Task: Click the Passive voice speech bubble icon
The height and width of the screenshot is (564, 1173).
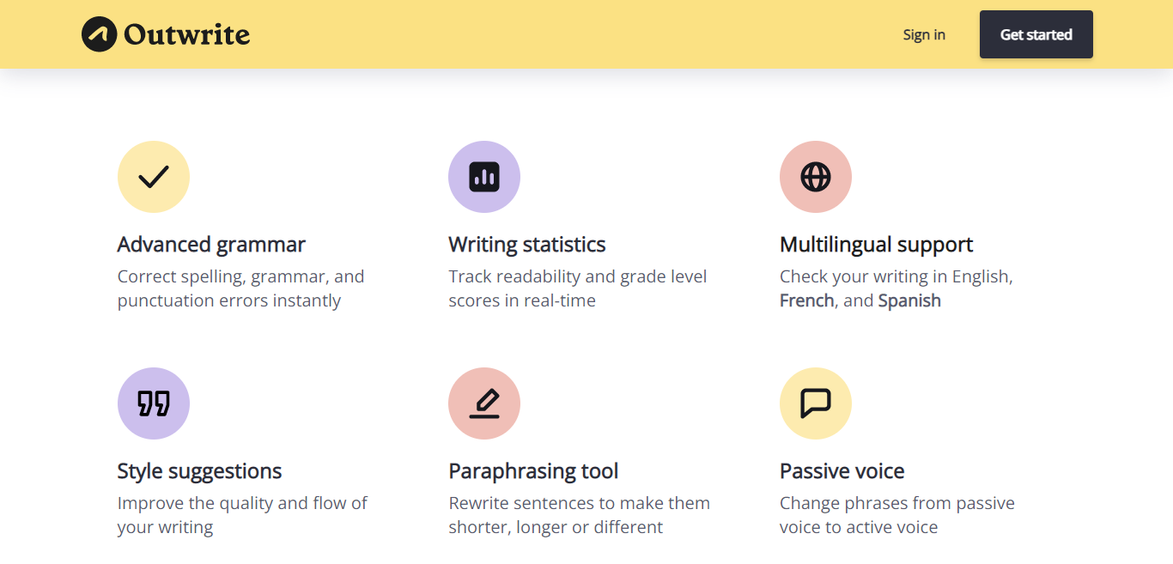Action: [816, 403]
